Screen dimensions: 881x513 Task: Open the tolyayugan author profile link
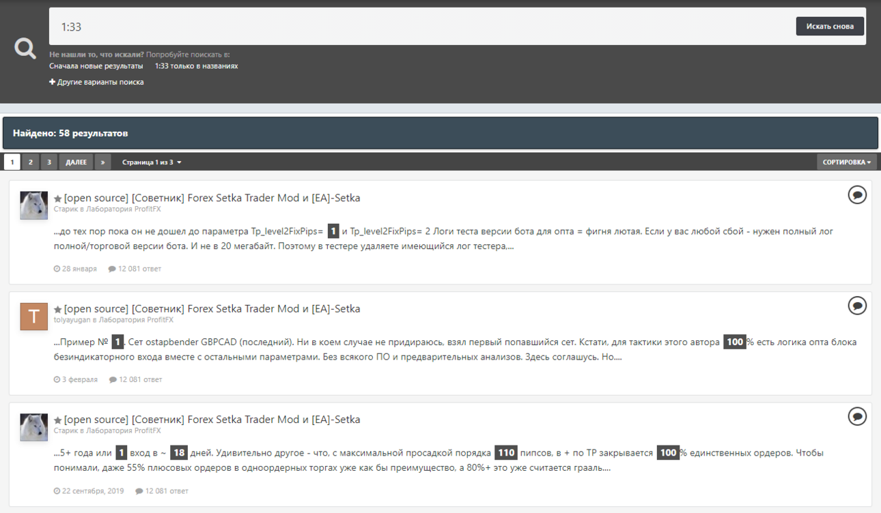(x=72, y=320)
